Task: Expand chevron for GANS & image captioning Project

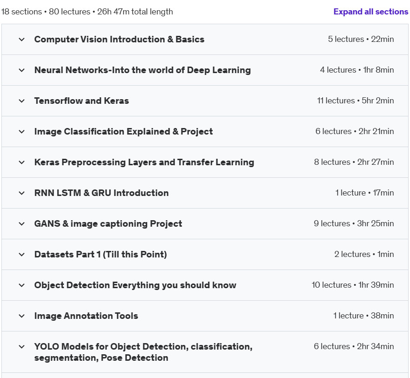Action: 22,224
